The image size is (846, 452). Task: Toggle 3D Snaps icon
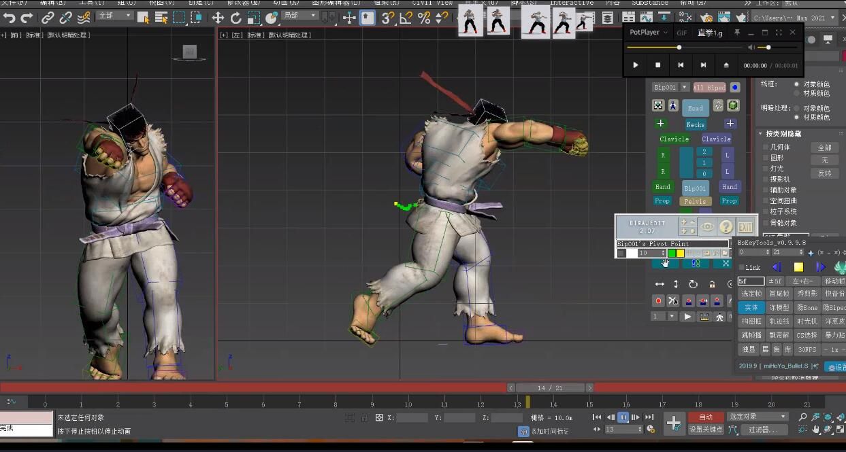coord(388,18)
